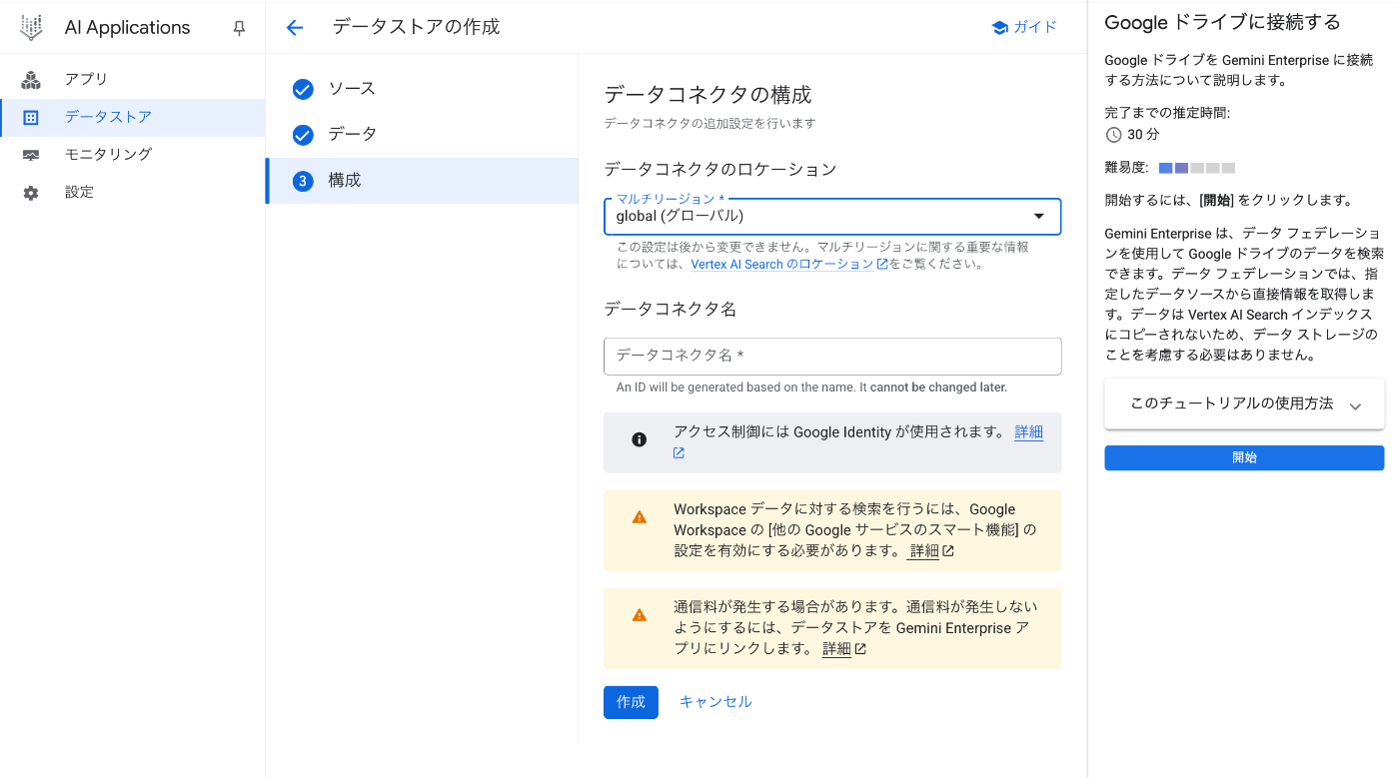The image size is (1399, 778).
Task: Click the データ step checkmark icon
Action: click(x=303, y=135)
